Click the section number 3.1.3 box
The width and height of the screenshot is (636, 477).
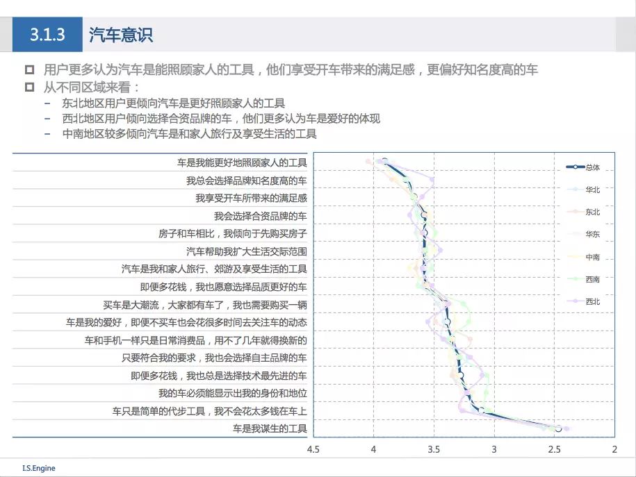(x=47, y=35)
